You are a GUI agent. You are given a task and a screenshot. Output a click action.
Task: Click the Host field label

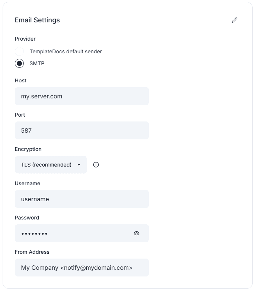tap(20, 80)
